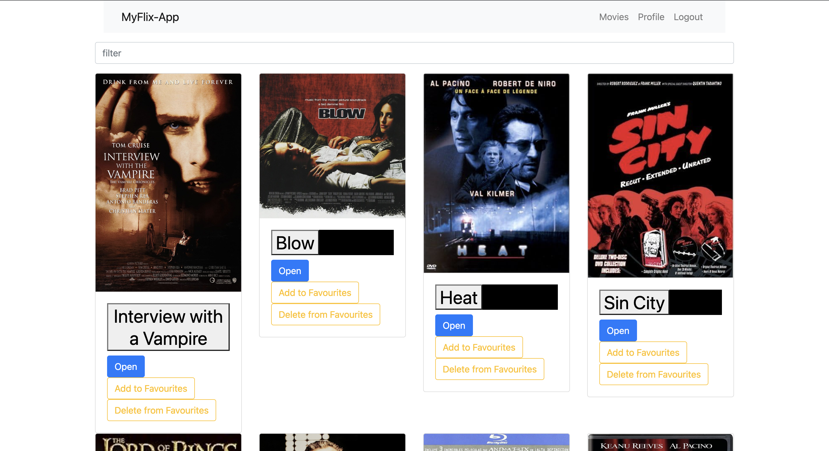Click the Blow movie poster
This screenshot has width=829, height=451.
point(332,146)
